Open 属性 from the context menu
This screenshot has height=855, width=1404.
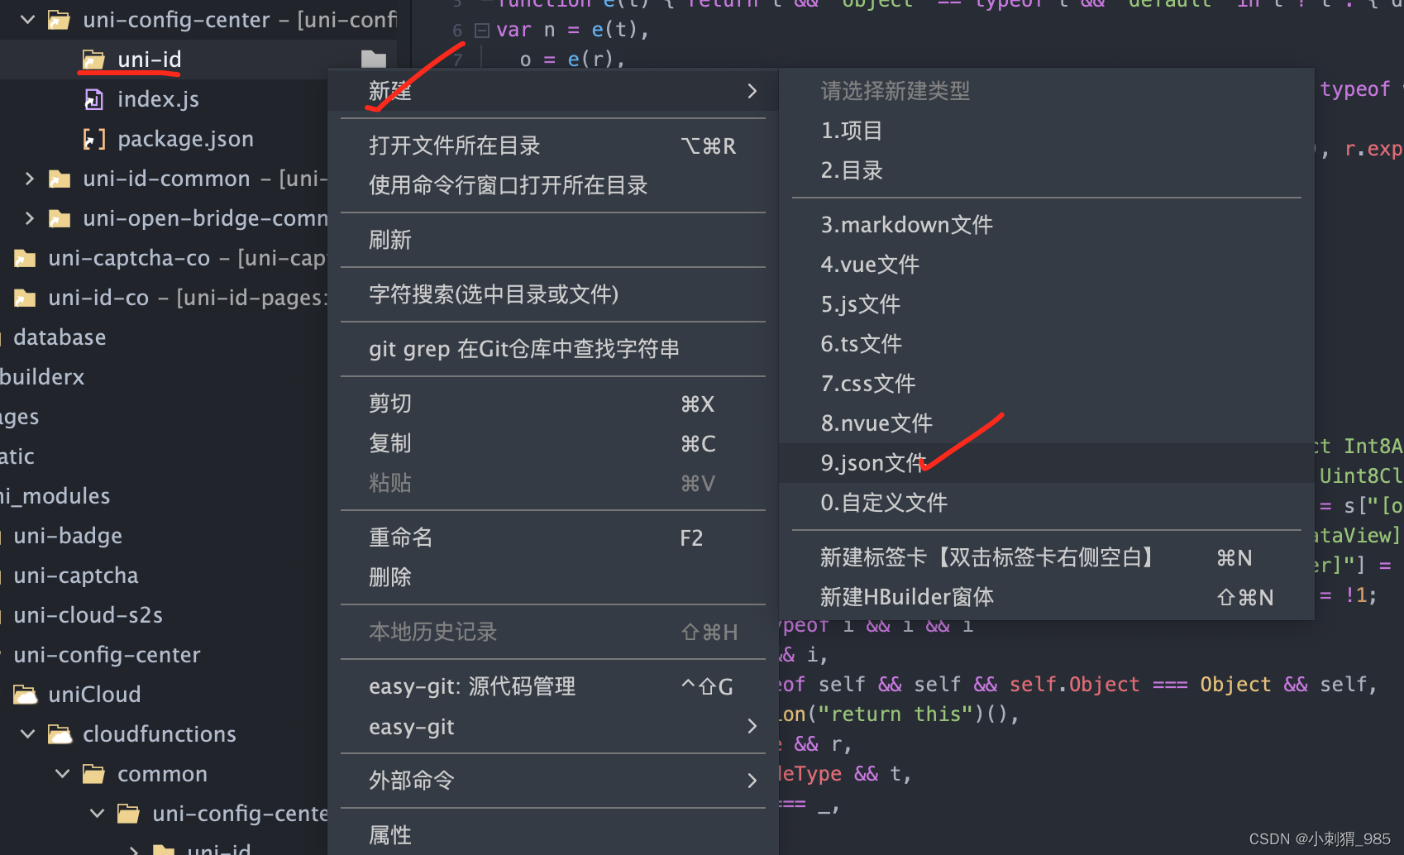[x=553, y=835]
